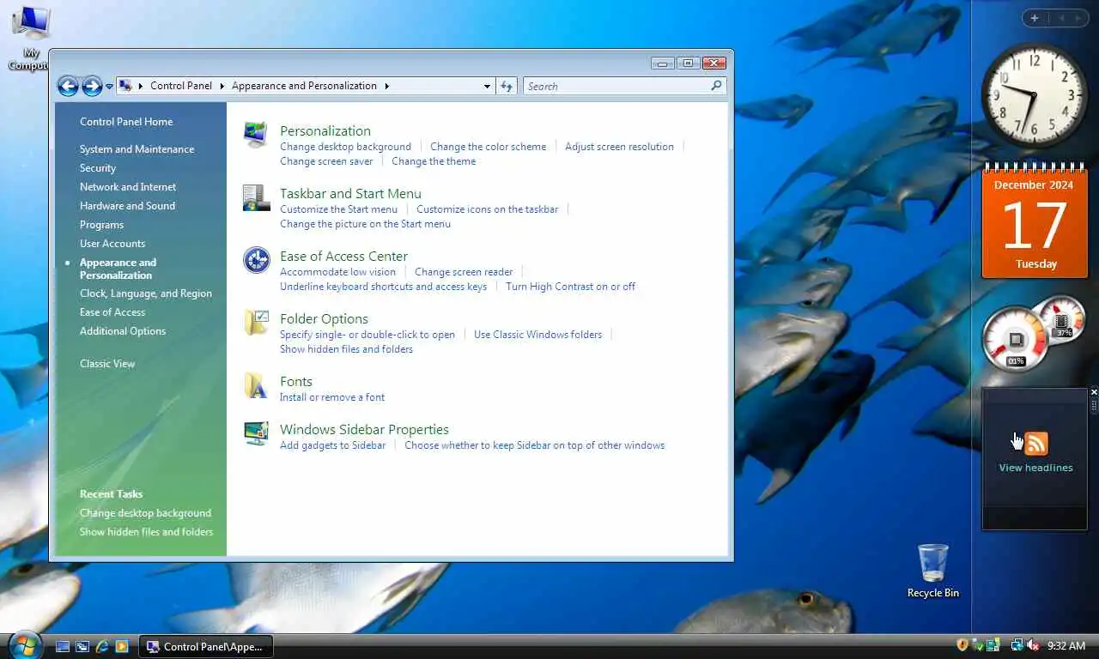
Task: Click the Windows Start orb
Action: coord(25,645)
